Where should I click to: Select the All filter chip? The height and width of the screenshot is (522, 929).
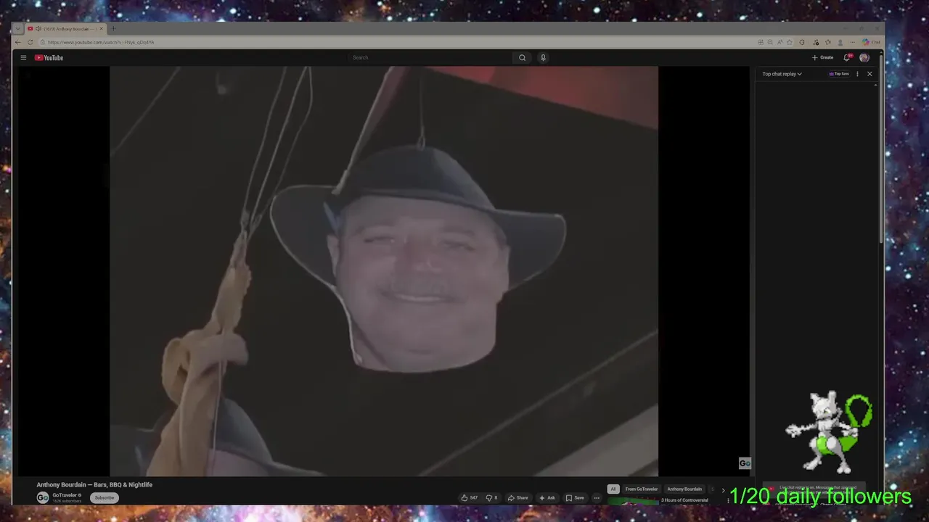[613, 489]
